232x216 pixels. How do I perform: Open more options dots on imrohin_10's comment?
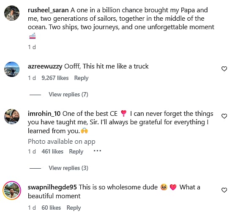(97, 151)
